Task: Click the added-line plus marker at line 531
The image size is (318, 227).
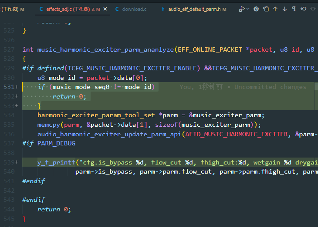Action: 17,87
